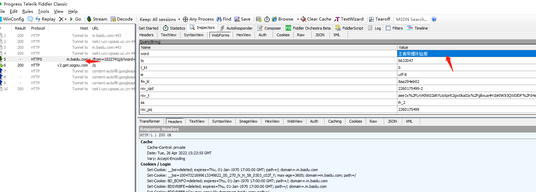Click the camera screenshot icon
This screenshot has height=192, width=536.
click(259, 19)
